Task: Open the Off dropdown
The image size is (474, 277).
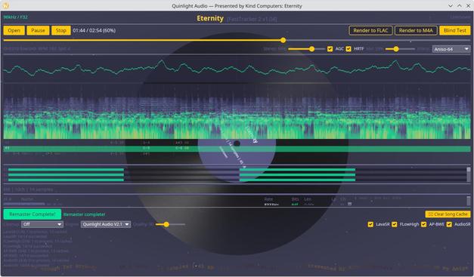Action: tap(42, 224)
